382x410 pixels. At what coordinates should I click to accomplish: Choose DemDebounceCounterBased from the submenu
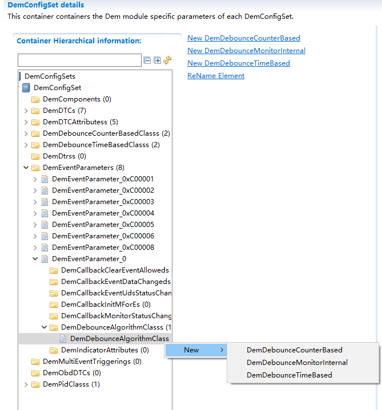(294, 350)
